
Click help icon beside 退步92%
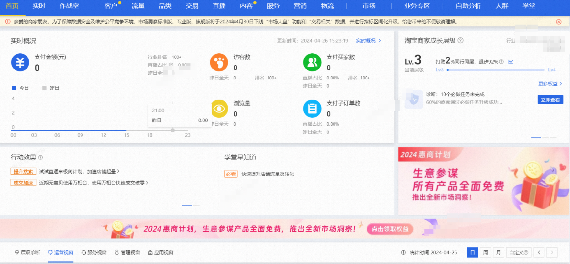[x=501, y=62]
